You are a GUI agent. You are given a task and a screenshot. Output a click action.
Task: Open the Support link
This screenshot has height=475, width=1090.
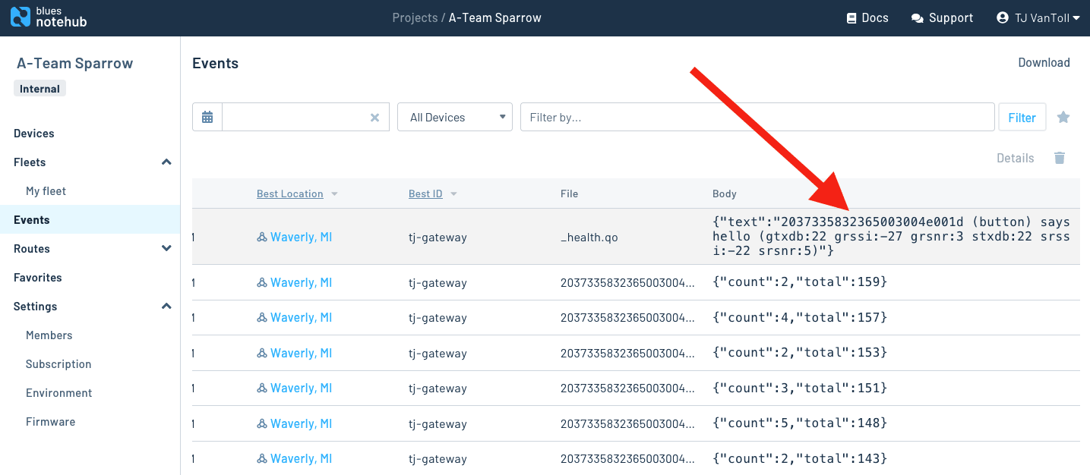pyautogui.click(x=942, y=18)
